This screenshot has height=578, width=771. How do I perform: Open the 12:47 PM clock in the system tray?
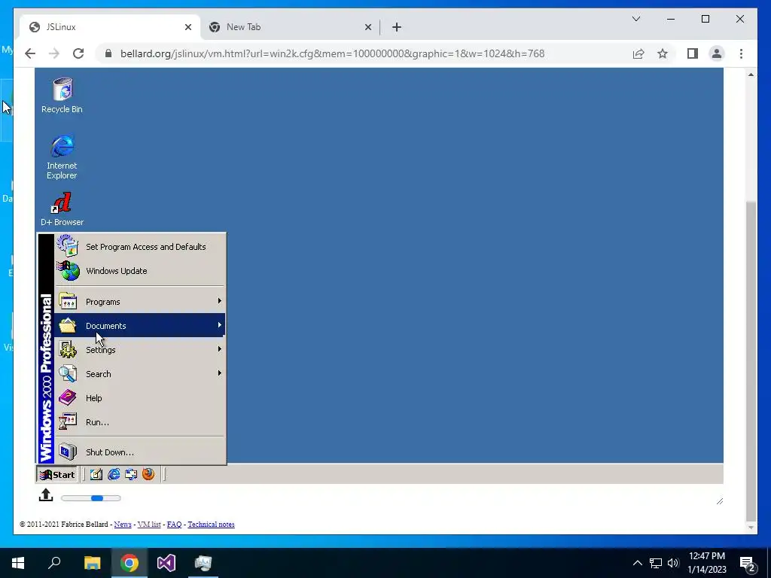pos(706,563)
